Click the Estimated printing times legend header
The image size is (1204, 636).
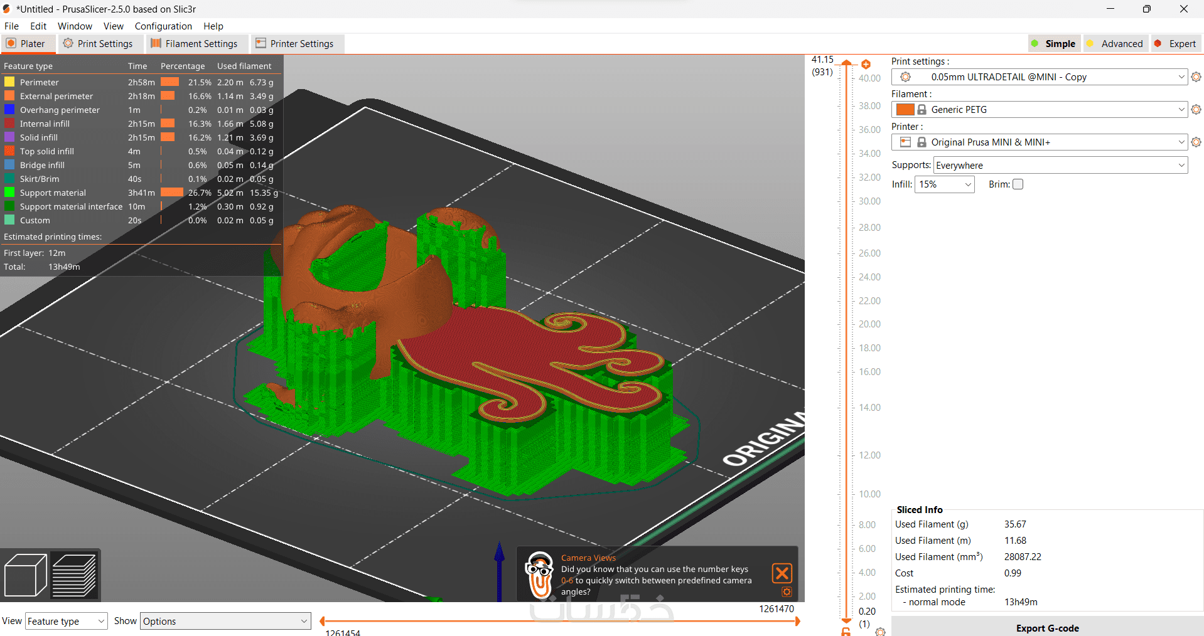[x=53, y=237]
